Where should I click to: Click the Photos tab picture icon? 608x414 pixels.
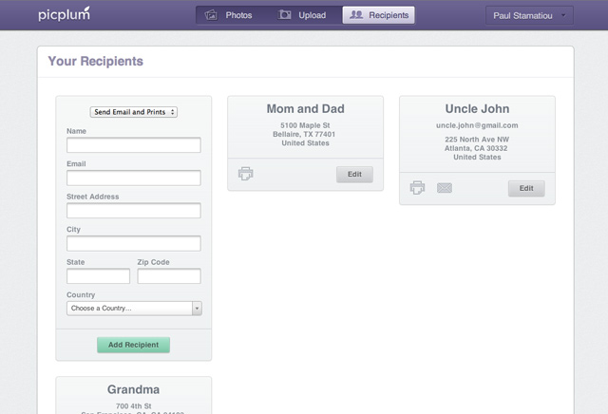[211, 15]
